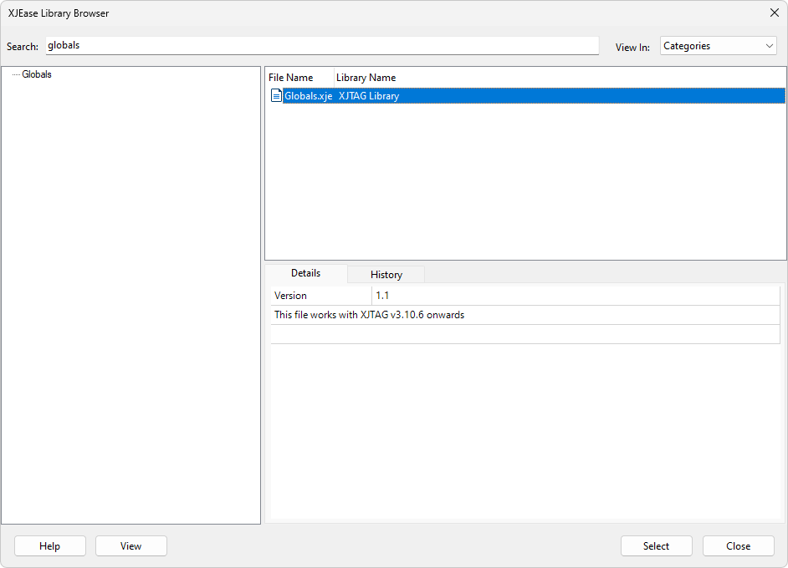Click the empty row below the description
The image size is (788, 568).
pos(524,334)
